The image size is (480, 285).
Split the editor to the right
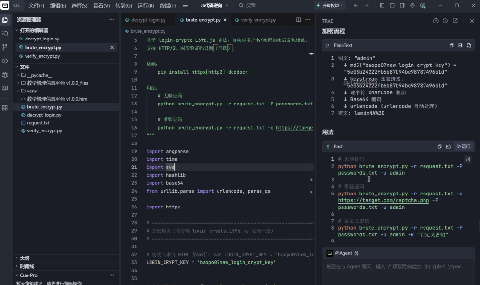tap(298, 20)
